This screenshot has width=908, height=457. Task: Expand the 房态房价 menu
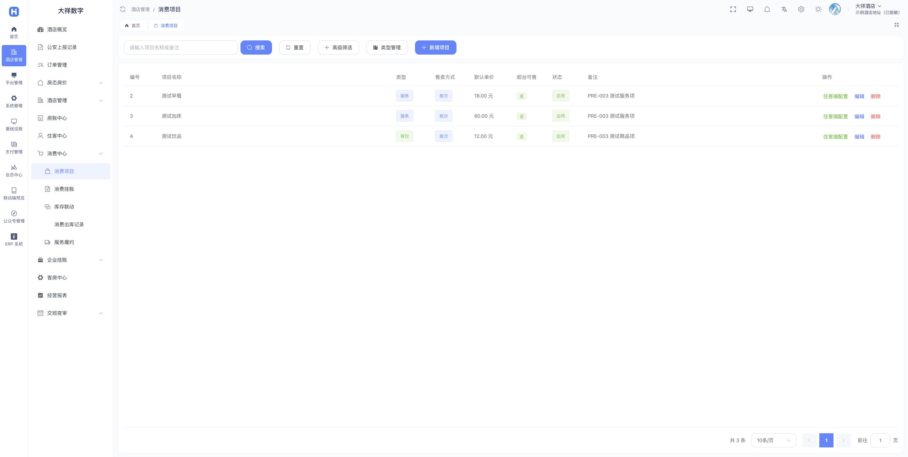[x=70, y=83]
